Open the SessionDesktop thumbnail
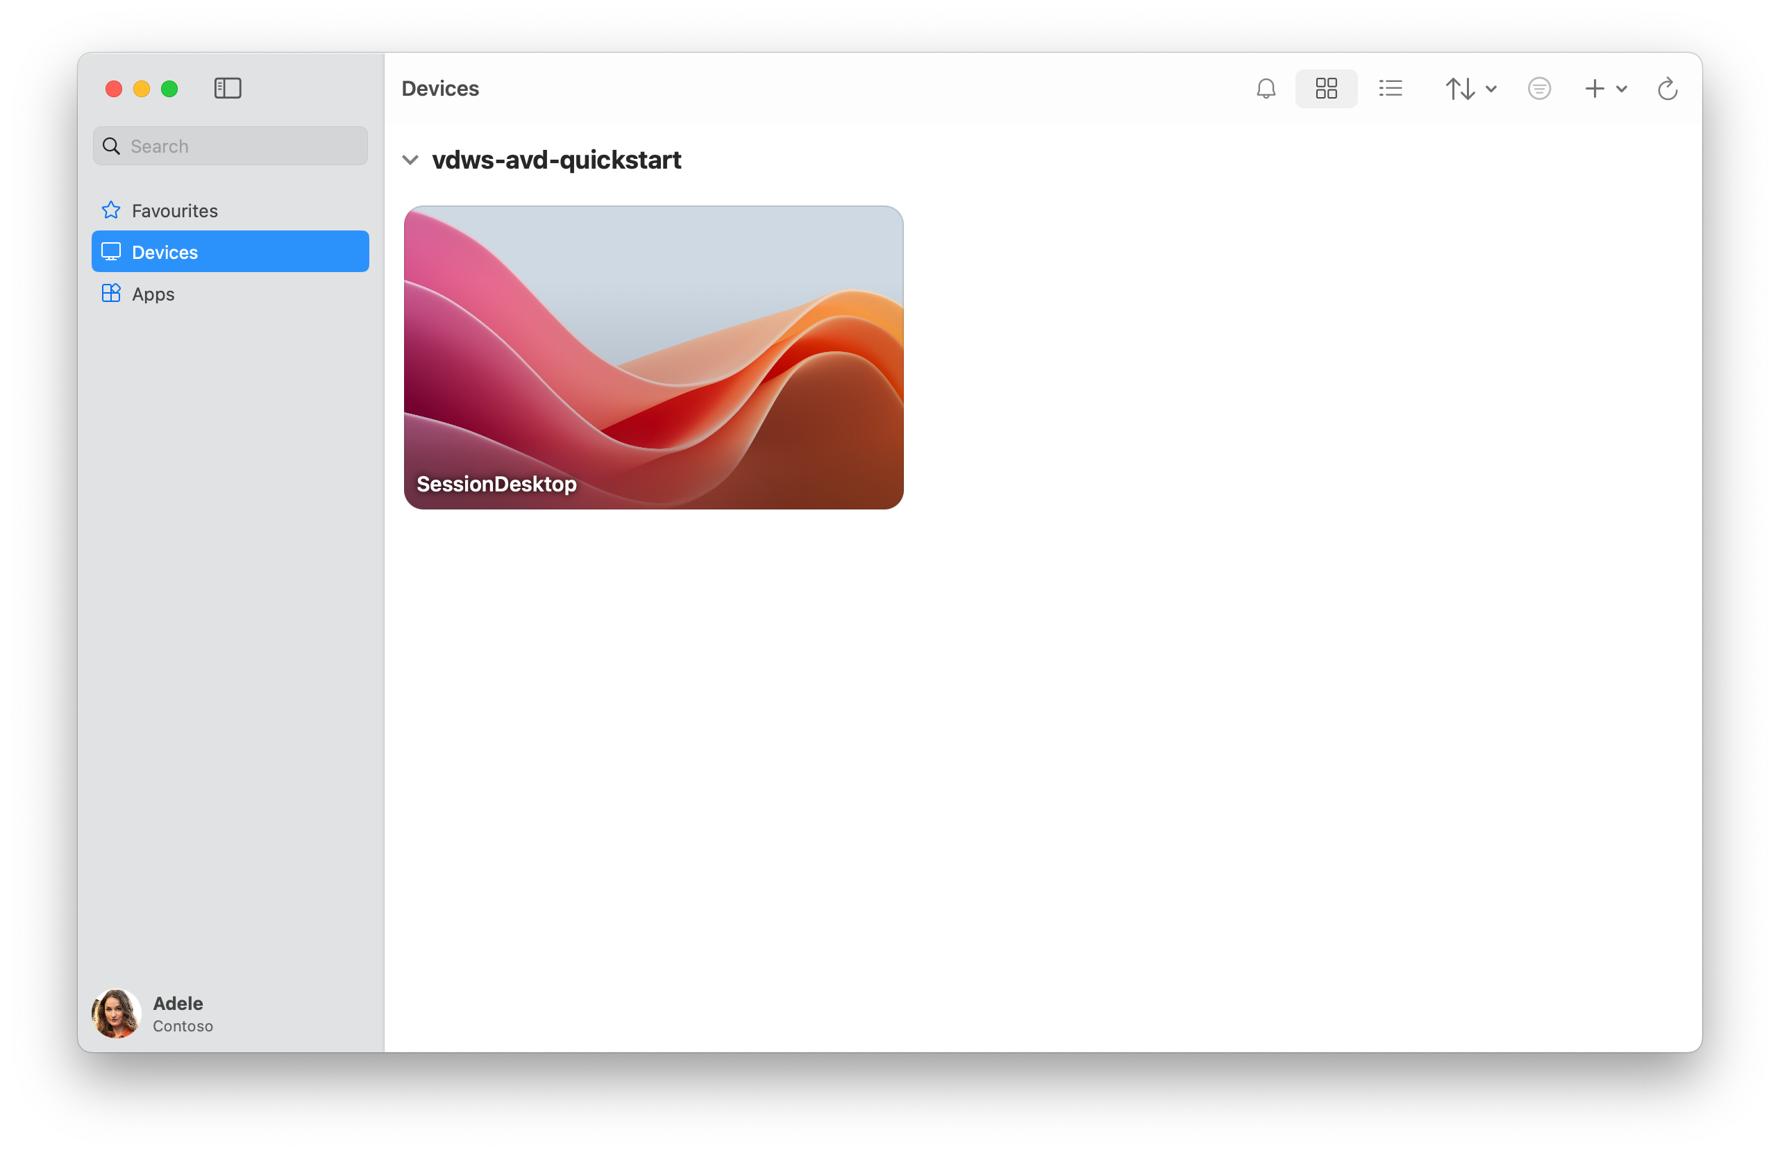The height and width of the screenshot is (1155, 1780). tap(653, 357)
